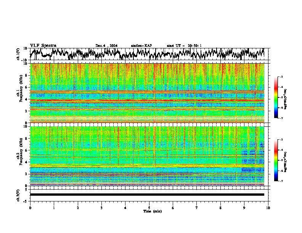Click the '7' tick on the time axis
Viewport: 302px width, 233px height.
pos(197,208)
